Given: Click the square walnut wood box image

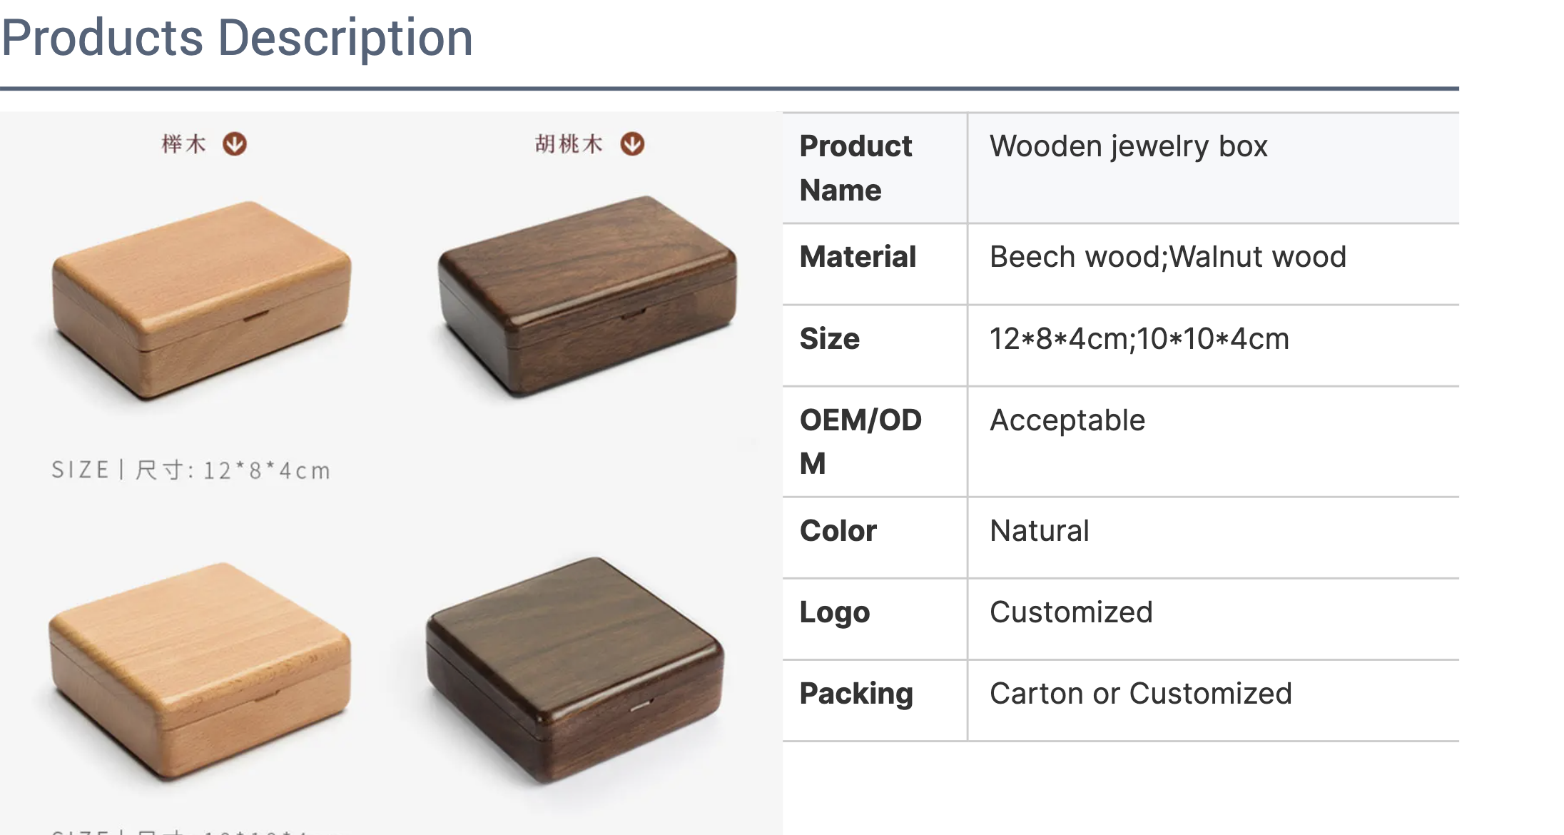Looking at the screenshot, I should click(575, 669).
